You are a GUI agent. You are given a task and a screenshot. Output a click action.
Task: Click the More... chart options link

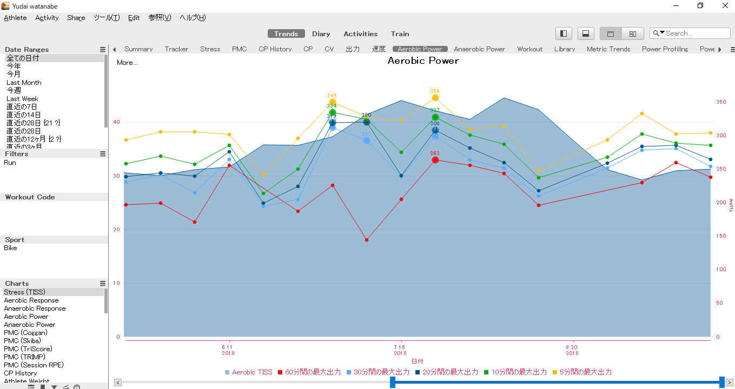pos(127,63)
